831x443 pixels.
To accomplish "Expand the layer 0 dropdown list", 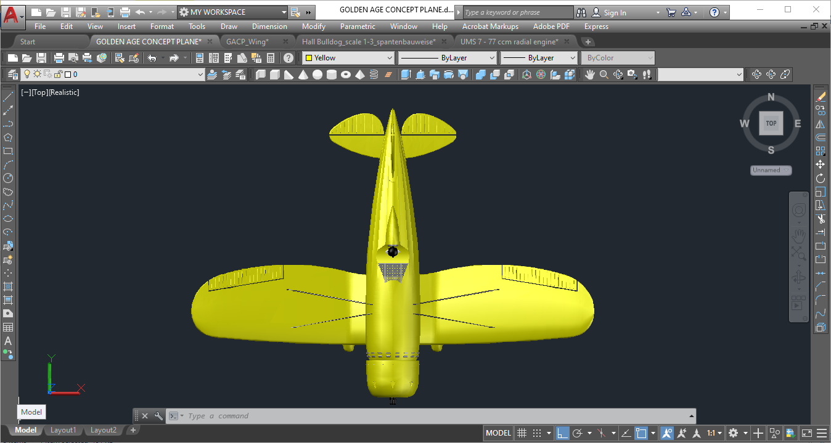I will (200, 75).
